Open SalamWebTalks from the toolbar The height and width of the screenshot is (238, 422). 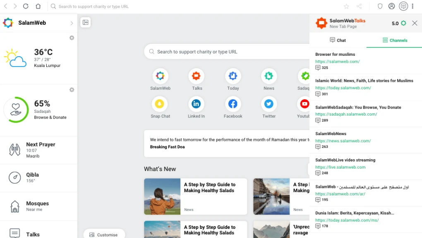click(403, 6)
